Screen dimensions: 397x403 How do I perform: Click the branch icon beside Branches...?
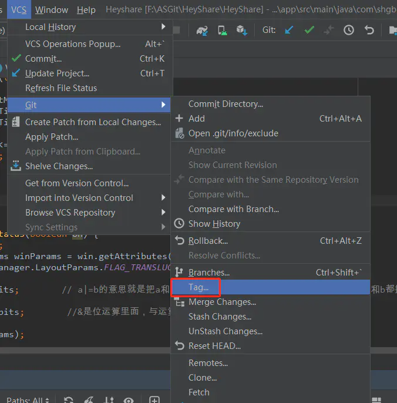click(x=179, y=272)
